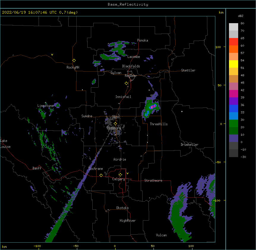Click the Innisfail city label

pos(123,97)
